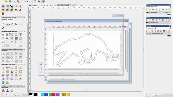
Task: Select the black pencil draw tool
Action: pos(3,28)
